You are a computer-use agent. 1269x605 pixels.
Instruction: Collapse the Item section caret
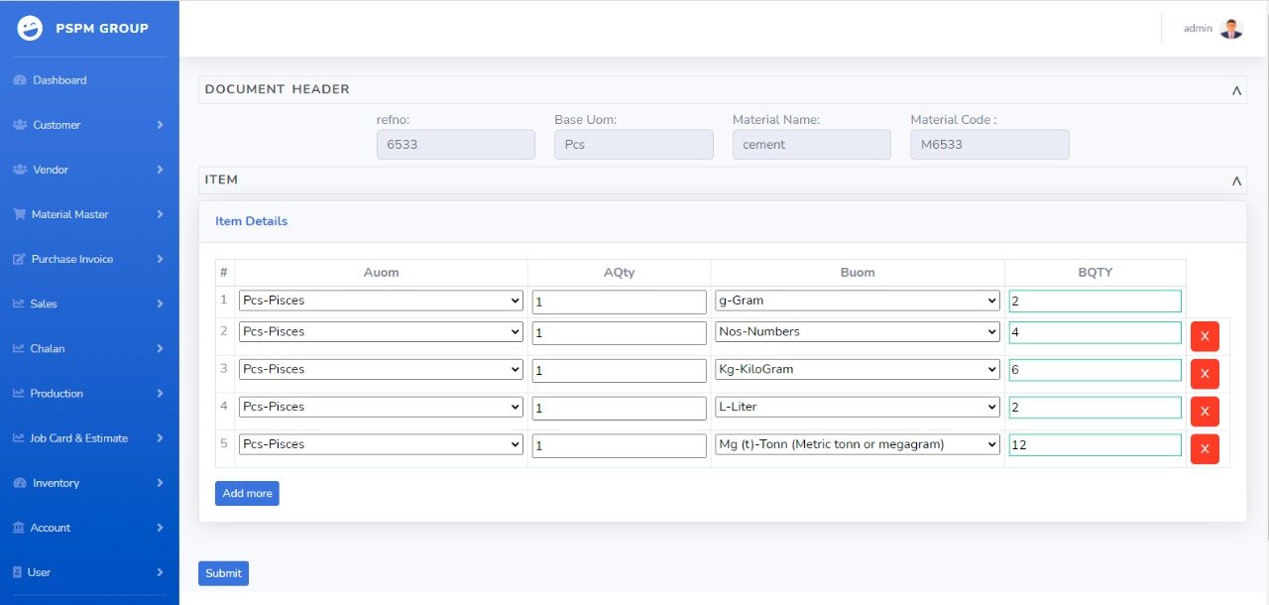pos(1236,181)
